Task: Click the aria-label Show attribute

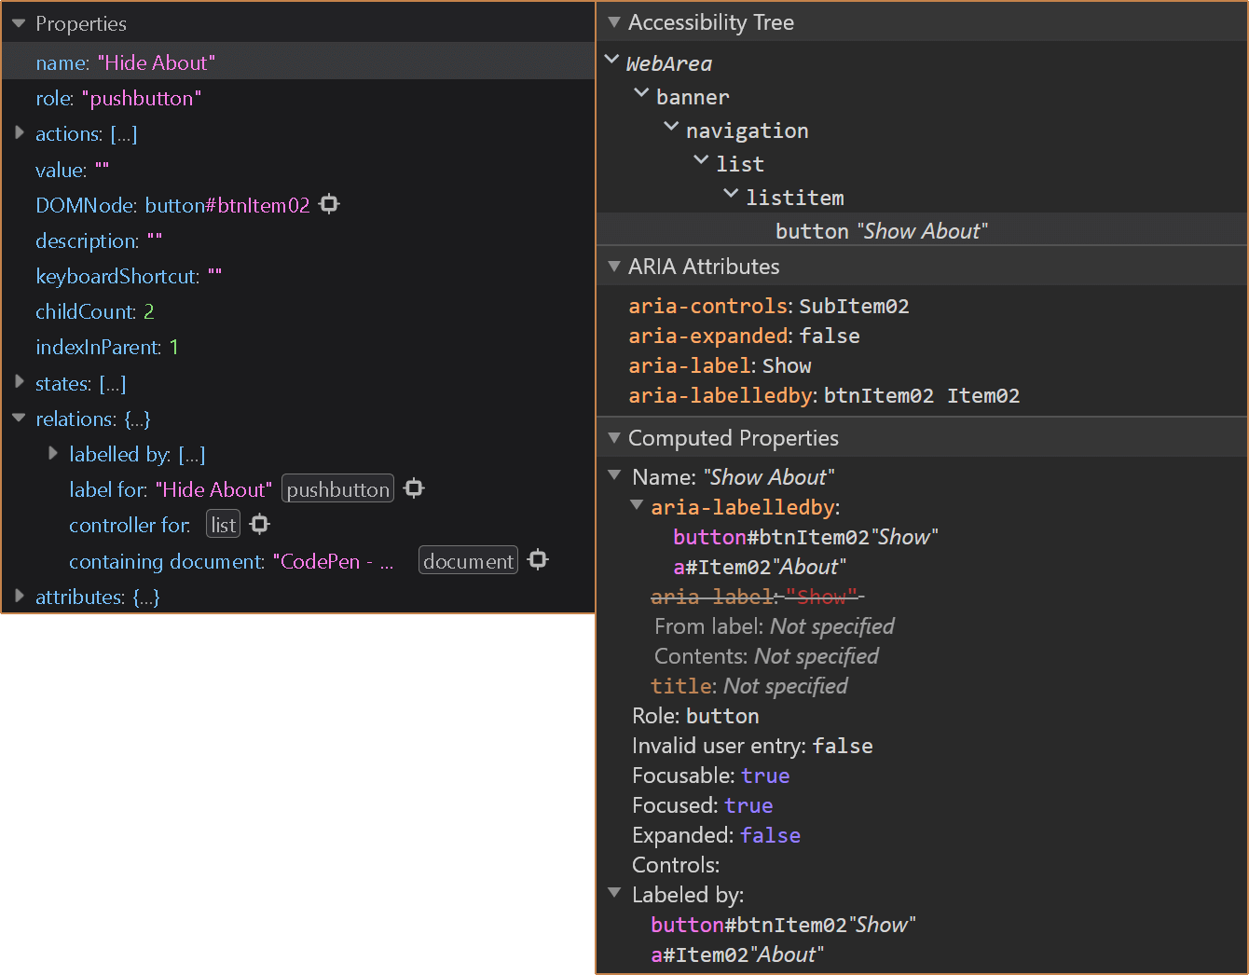Action: (720, 365)
